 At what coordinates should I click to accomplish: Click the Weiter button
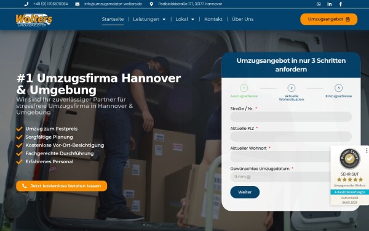[x=245, y=192]
